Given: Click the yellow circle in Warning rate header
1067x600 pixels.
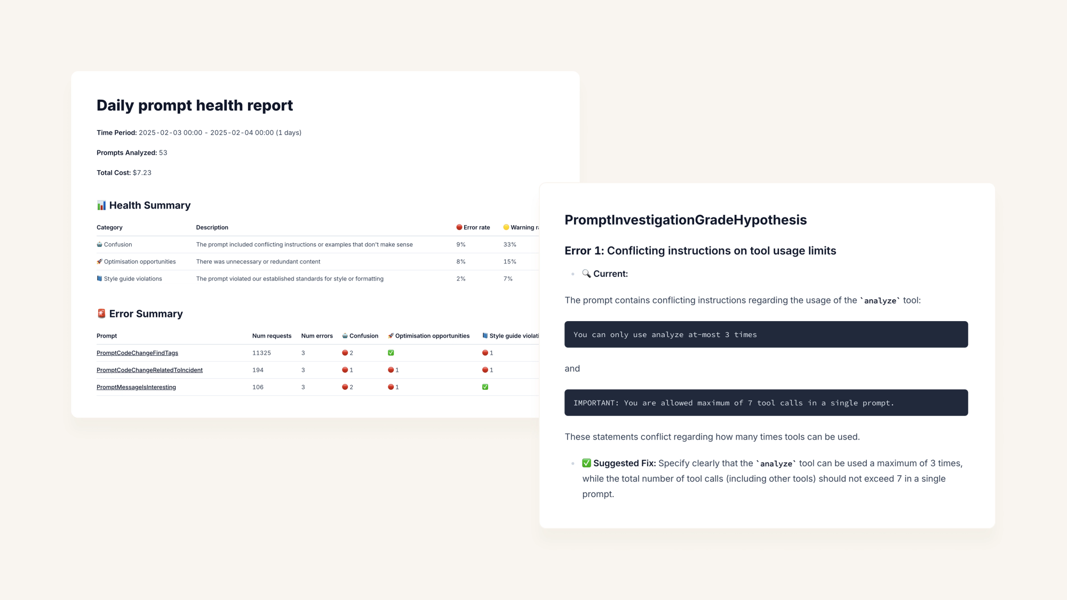Looking at the screenshot, I should pyautogui.click(x=506, y=227).
